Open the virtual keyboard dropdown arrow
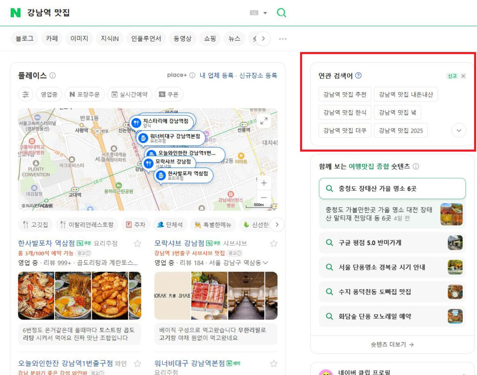Screen dimensions: 477x375 coord(265,13)
